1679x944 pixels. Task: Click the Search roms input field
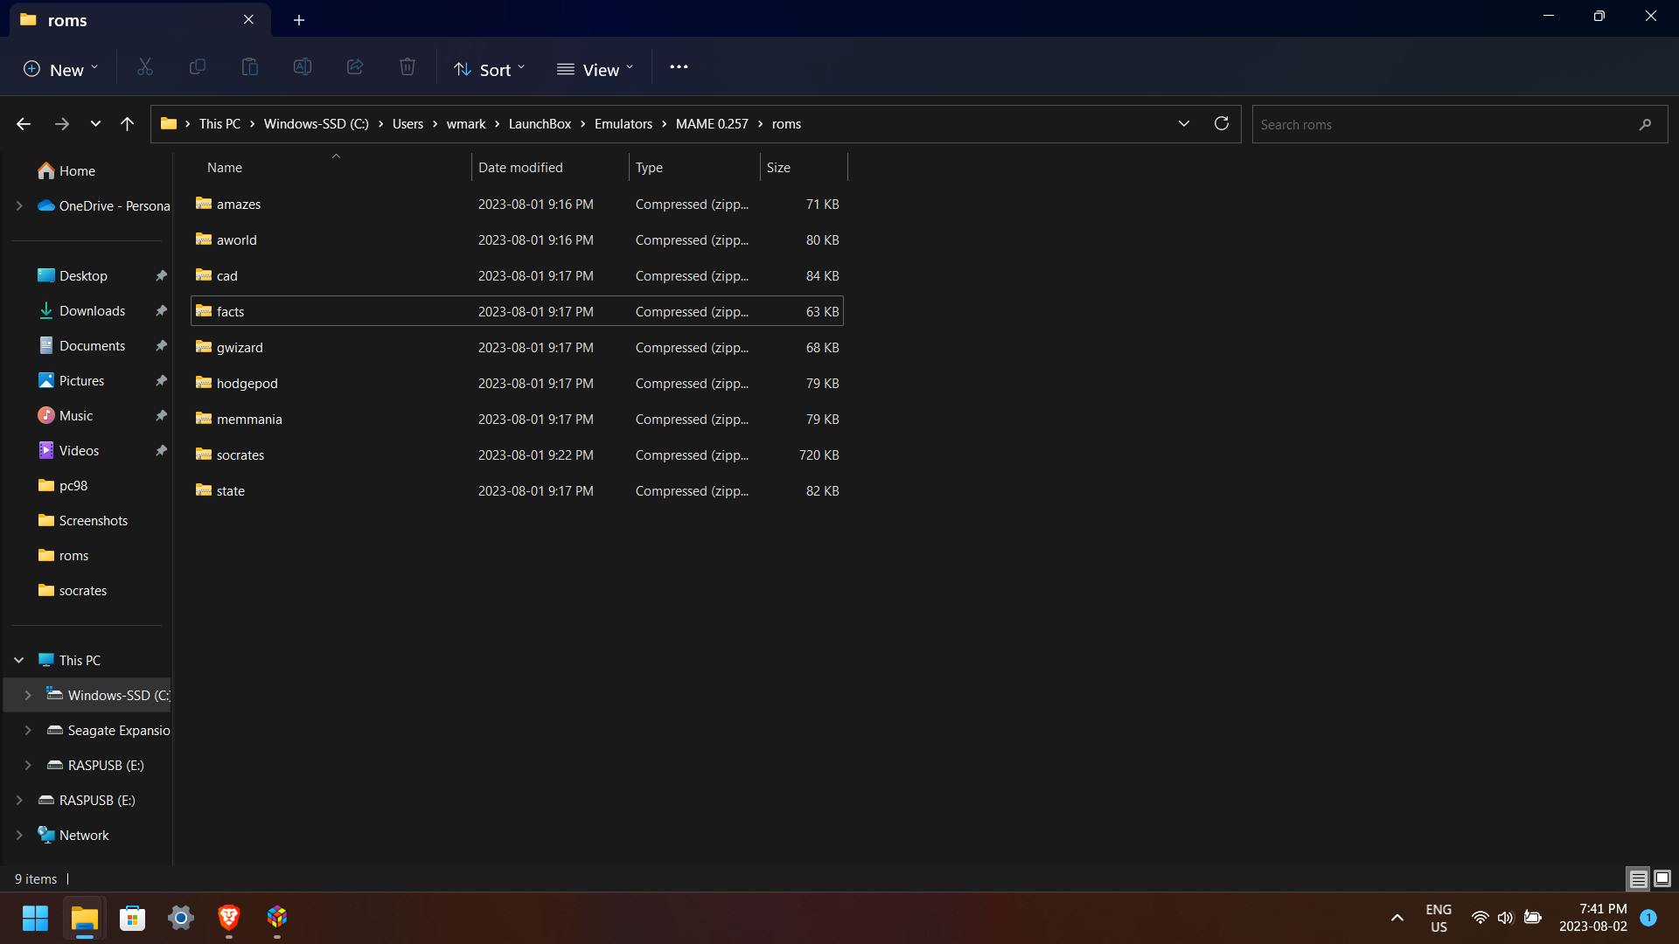1443,124
